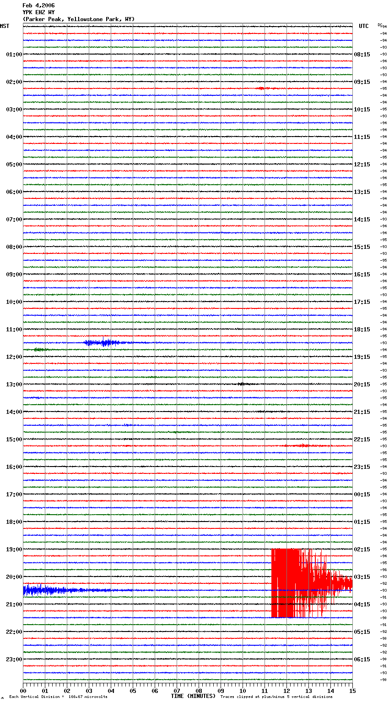Select the '11:15' UTC time label

click(362, 137)
